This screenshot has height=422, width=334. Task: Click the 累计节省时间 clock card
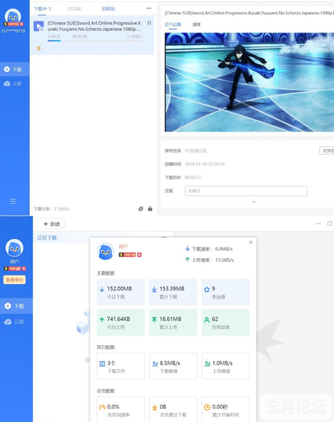click(225, 409)
